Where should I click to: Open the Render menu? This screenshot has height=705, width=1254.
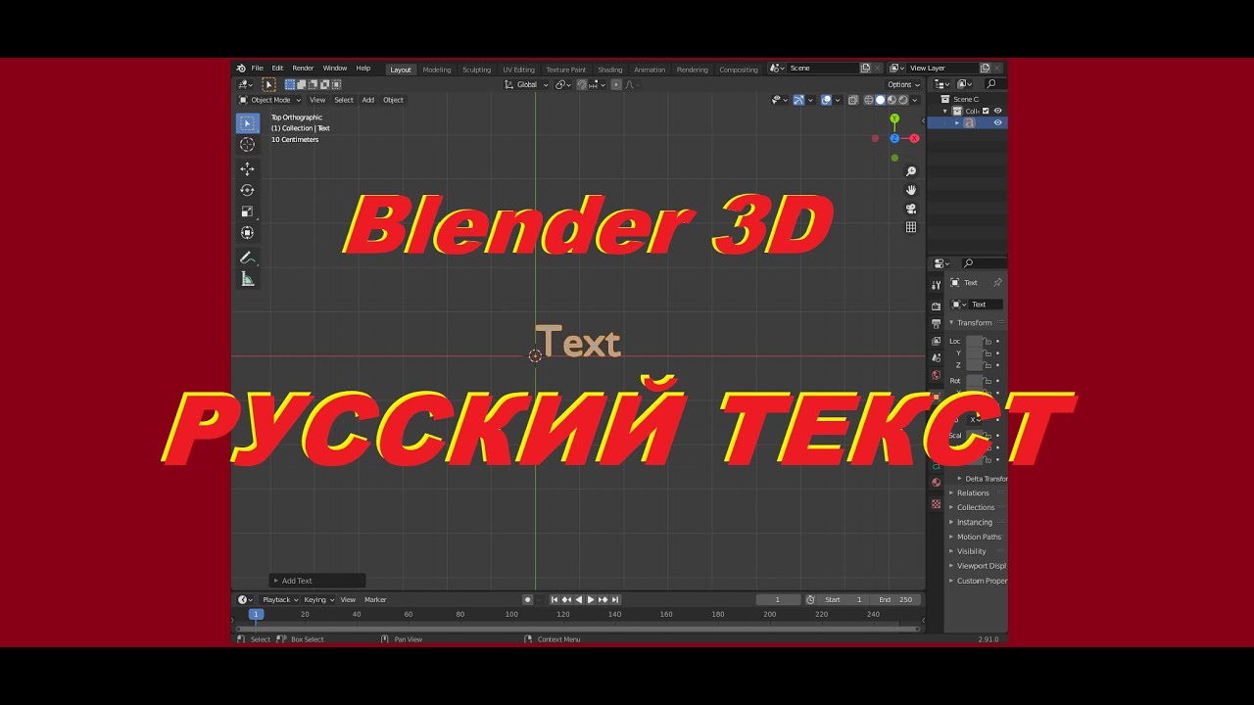[x=303, y=69]
